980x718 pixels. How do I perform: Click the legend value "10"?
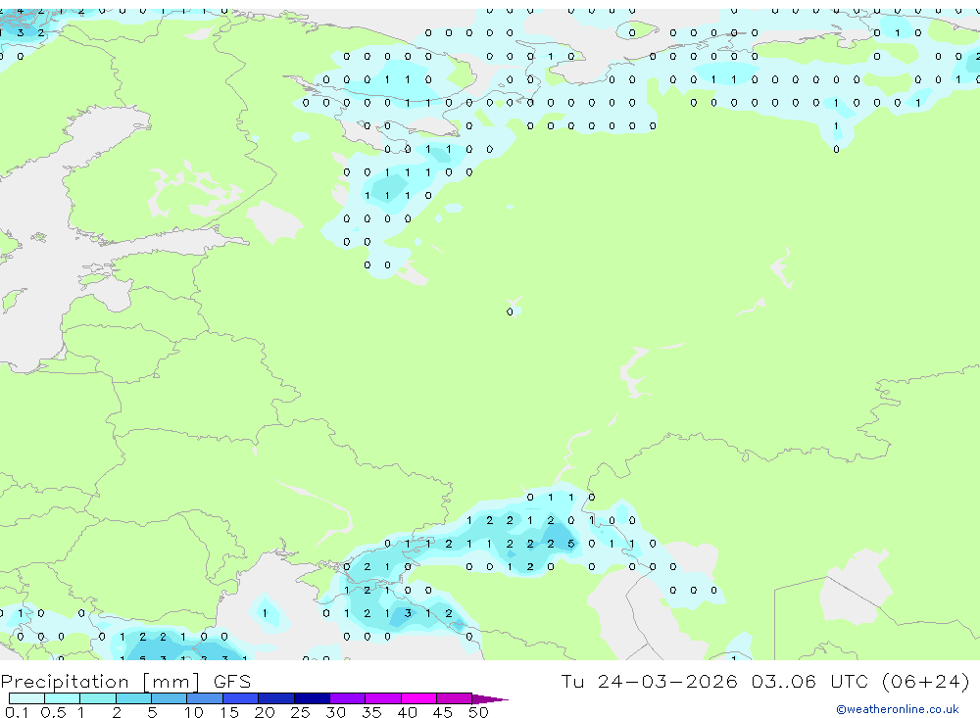(x=194, y=712)
